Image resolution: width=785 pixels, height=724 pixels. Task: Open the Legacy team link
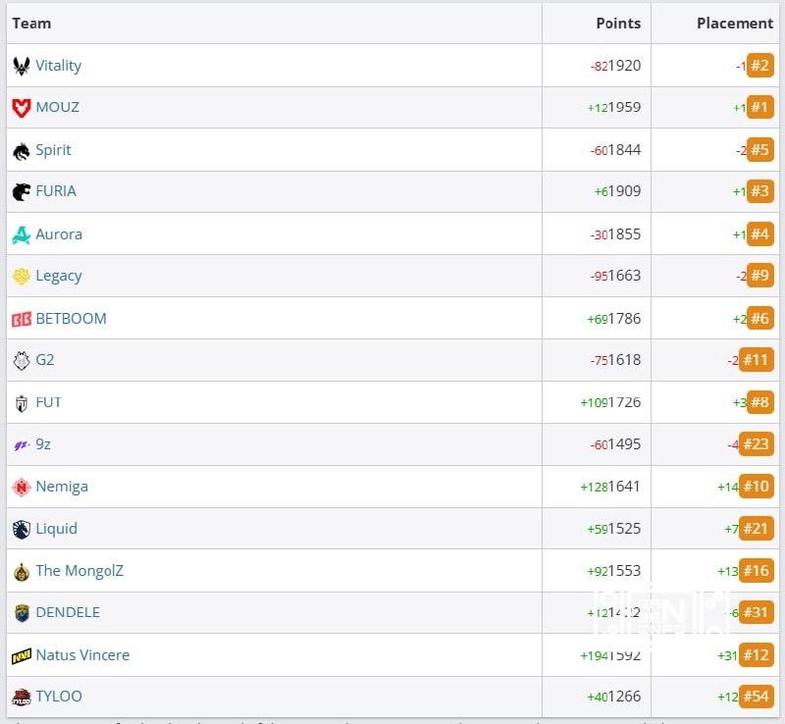[x=59, y=276]
